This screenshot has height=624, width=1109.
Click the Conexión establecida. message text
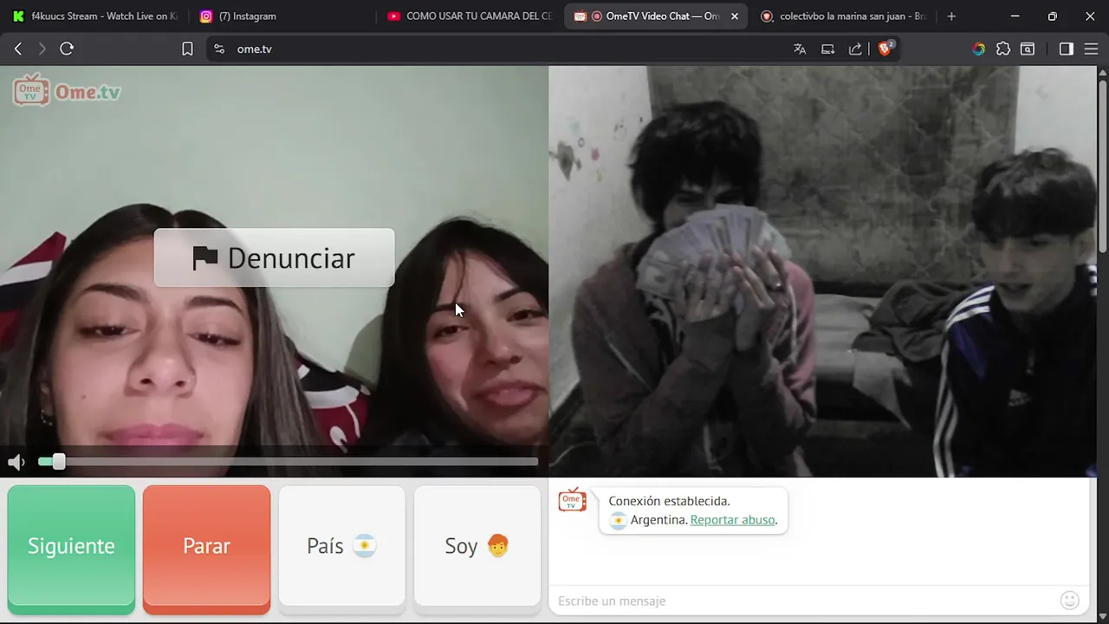tap(669, 501)
